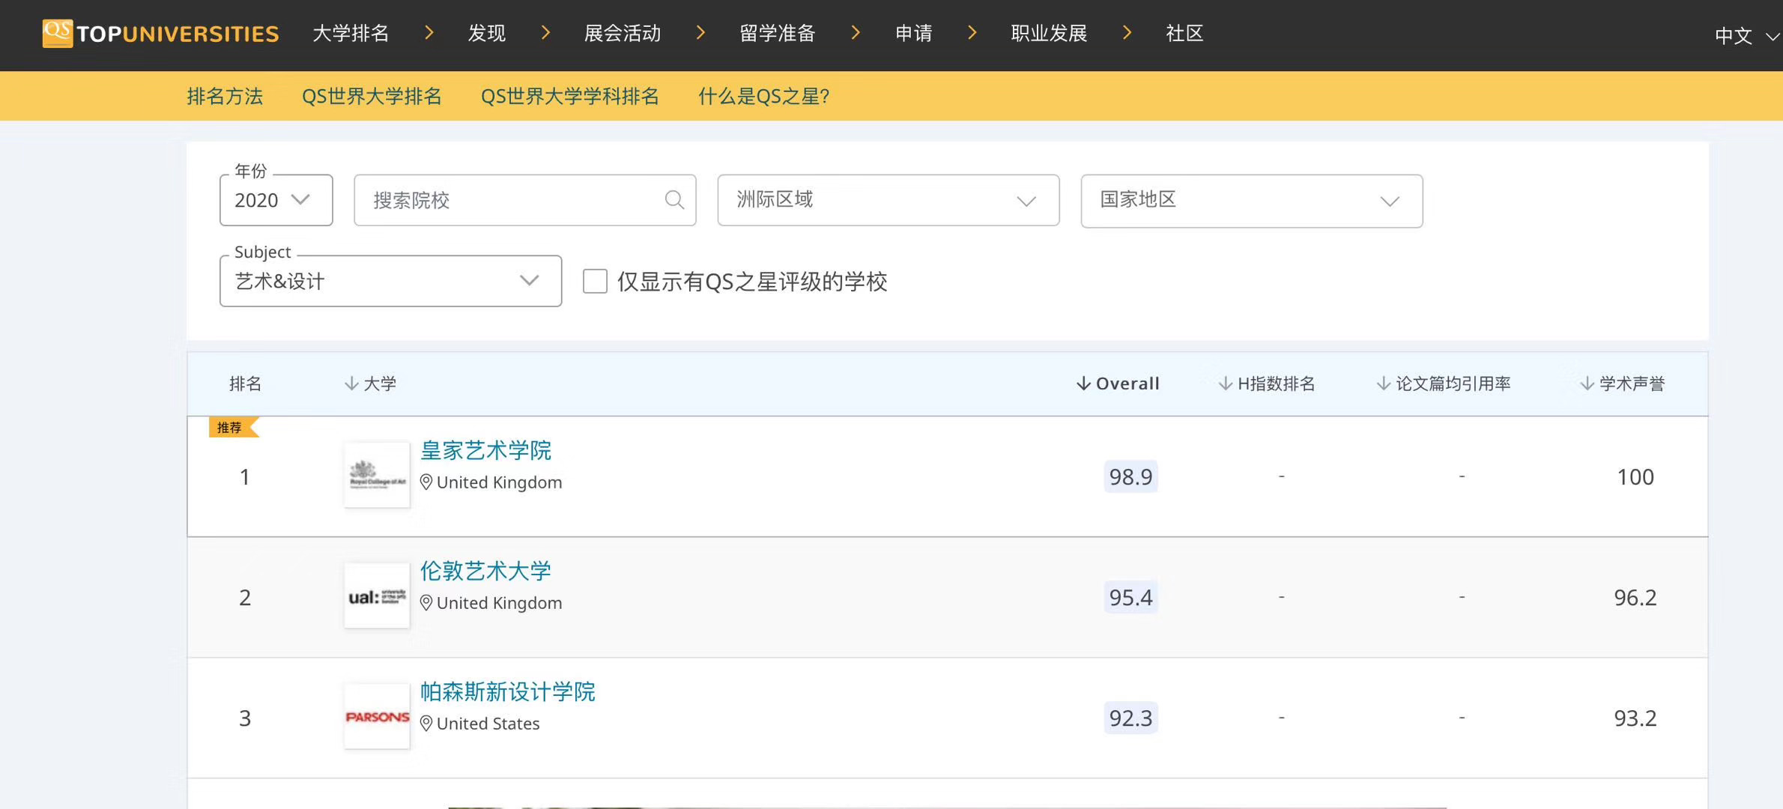Viewport: 1783px width, 809px height.
Task: Open the 年份 2020 dropdown
Action: pyautogui.click(x=276, y=200)
